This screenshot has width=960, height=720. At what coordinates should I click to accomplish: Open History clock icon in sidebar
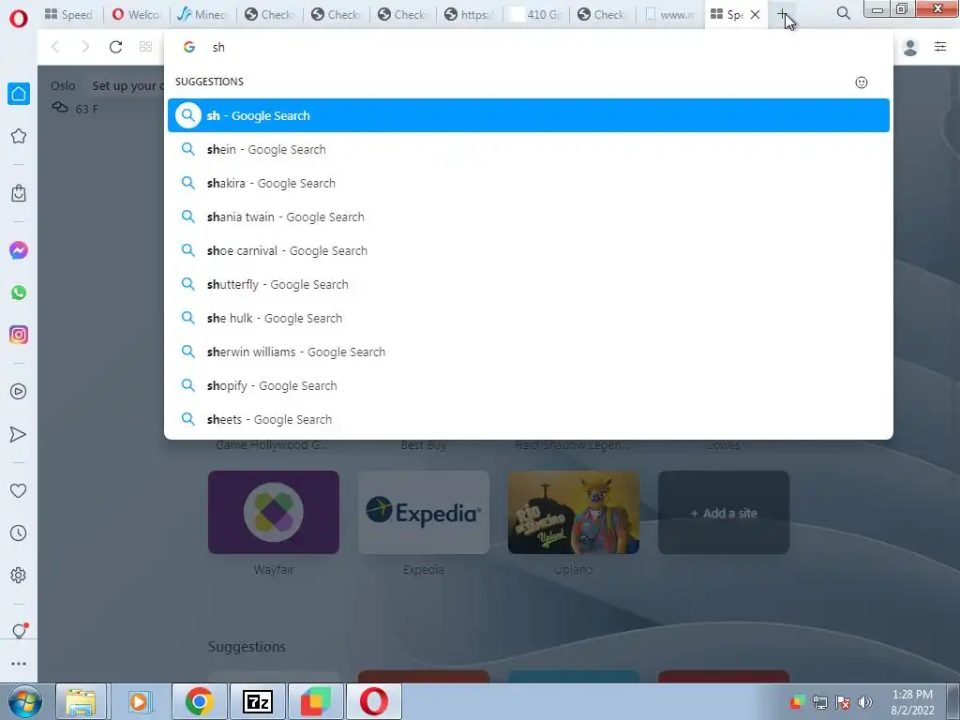[x=19, y=533]
